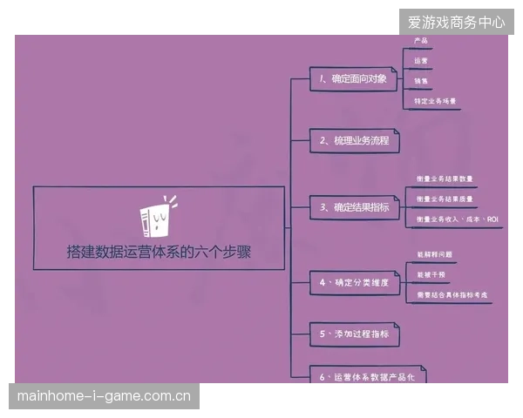This screenshot has height=418, width=523.
Task: Click the 销售 leaf topic
Action: 421,81
